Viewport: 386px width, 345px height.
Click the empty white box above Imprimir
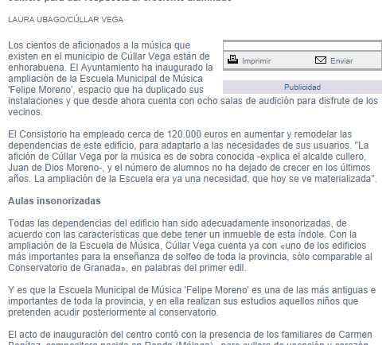click(x=302, y=46)
